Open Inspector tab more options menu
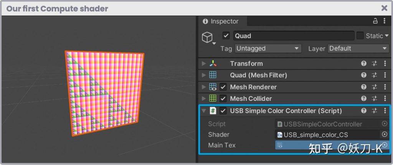This screenshot has width=393, height=165. click(384, 21)
